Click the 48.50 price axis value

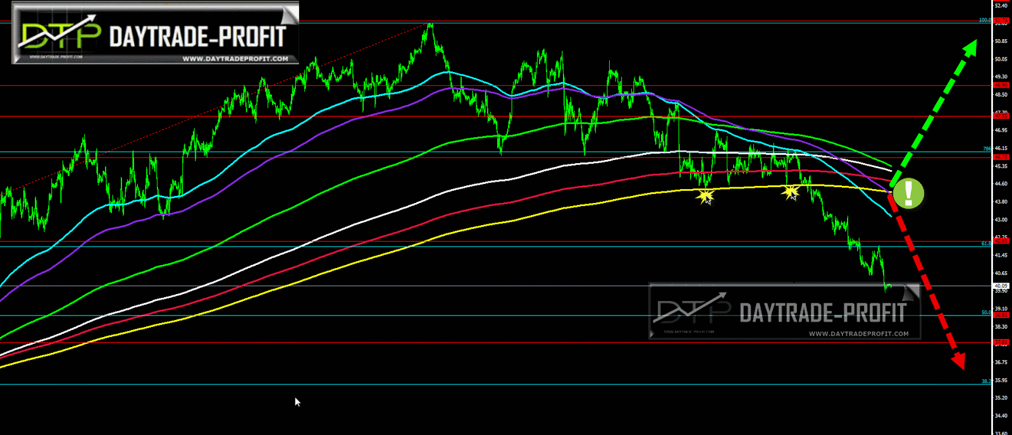click(x=1001, y=95)
